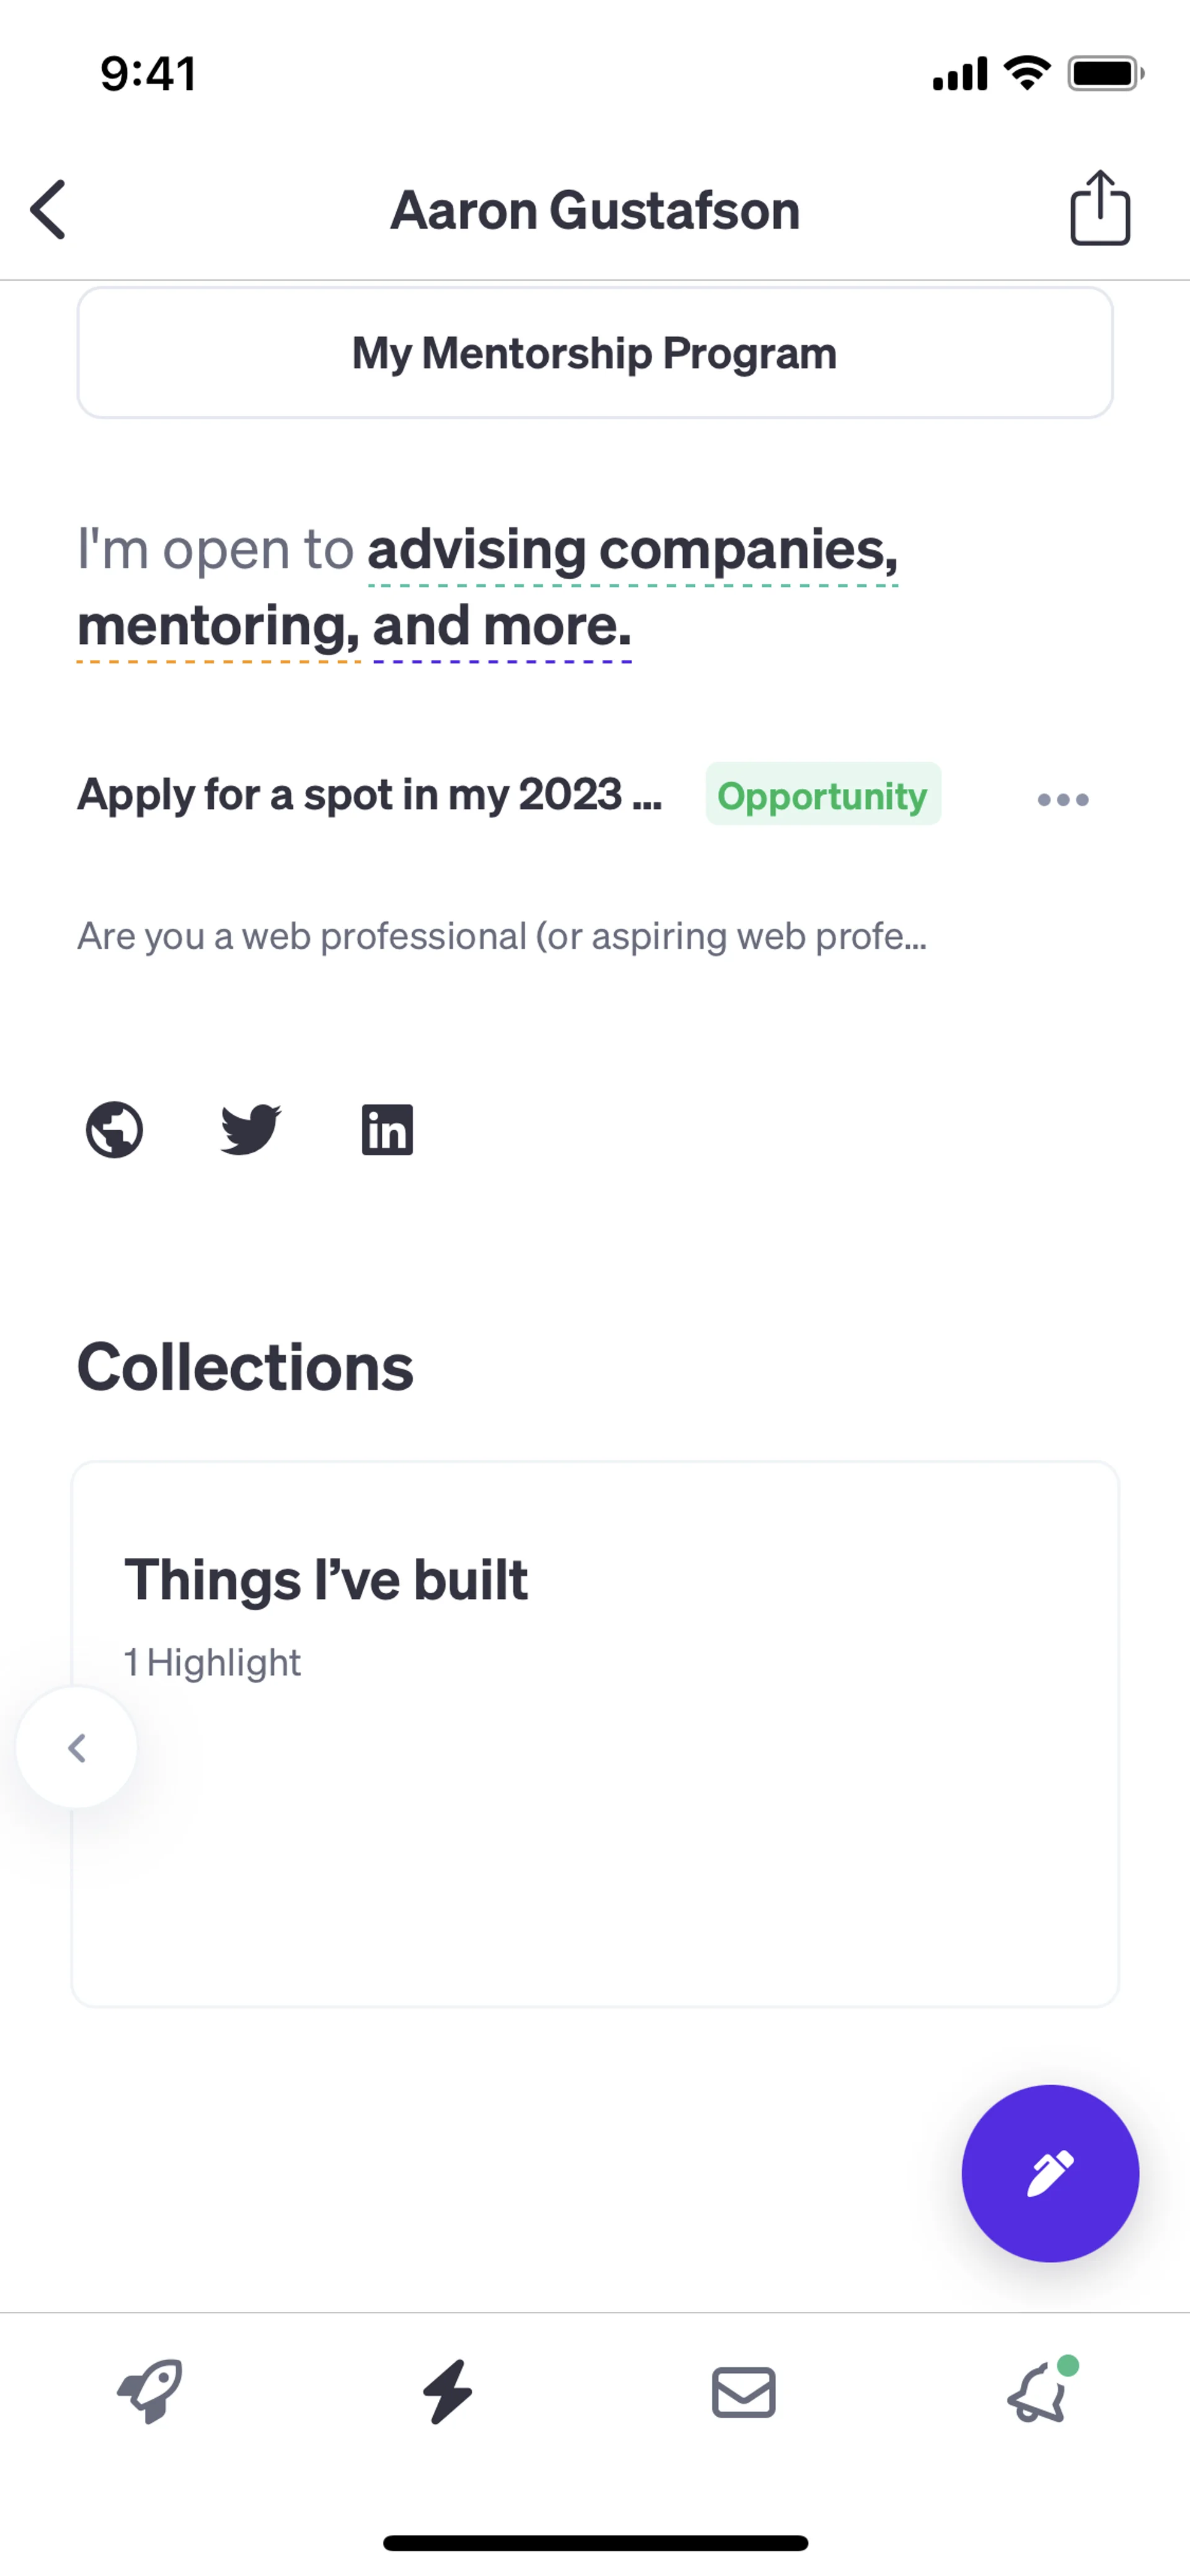Tap the previous collection chevron
The width and height of the screenshot is (1190, 2576).
[x=77, y=1747]
